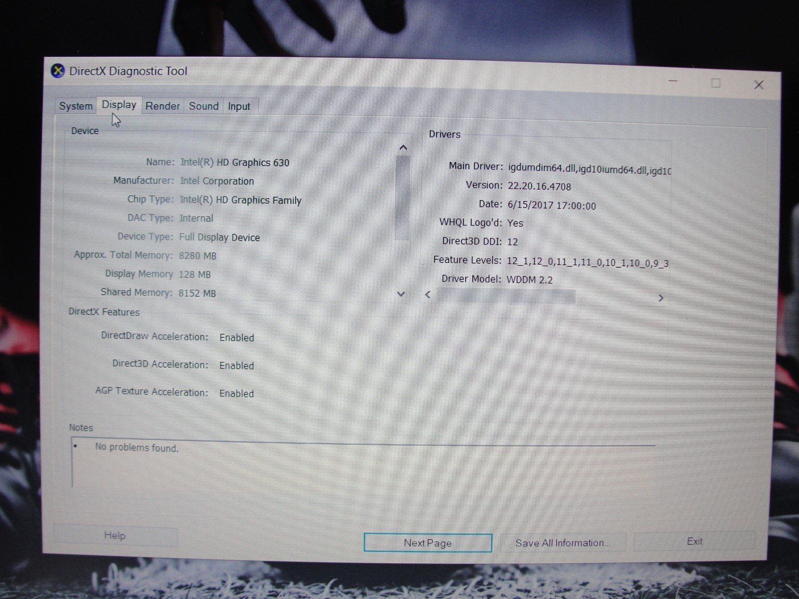799x599 pixels.
Task: Open the Render tab
Action: pyautogui.click(x=162, y=106)
